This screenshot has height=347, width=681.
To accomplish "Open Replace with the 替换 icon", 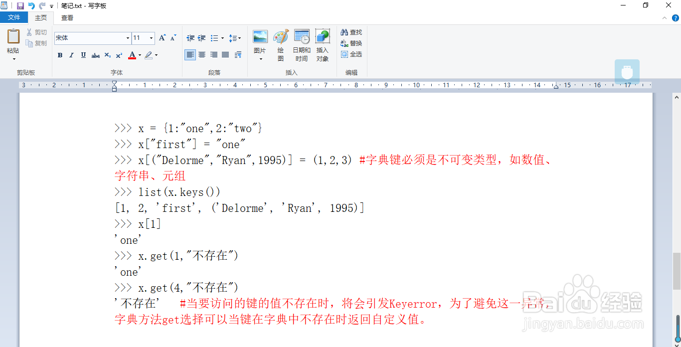I will (351, 43).
